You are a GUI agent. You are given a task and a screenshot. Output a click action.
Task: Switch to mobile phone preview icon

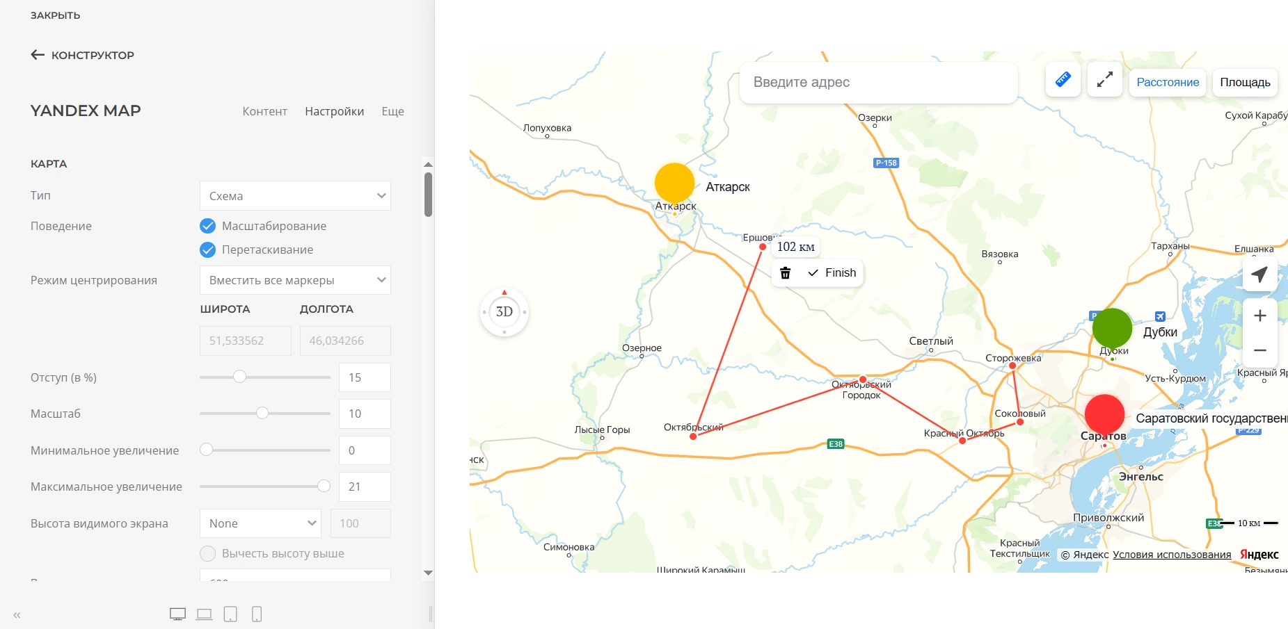(257, 614)
